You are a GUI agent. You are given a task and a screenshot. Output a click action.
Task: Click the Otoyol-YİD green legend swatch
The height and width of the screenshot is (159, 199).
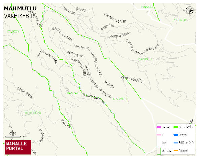176,127
